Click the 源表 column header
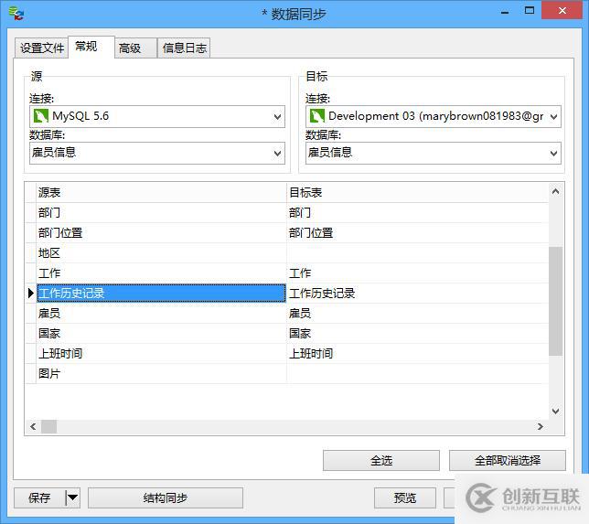 (162, 192)
